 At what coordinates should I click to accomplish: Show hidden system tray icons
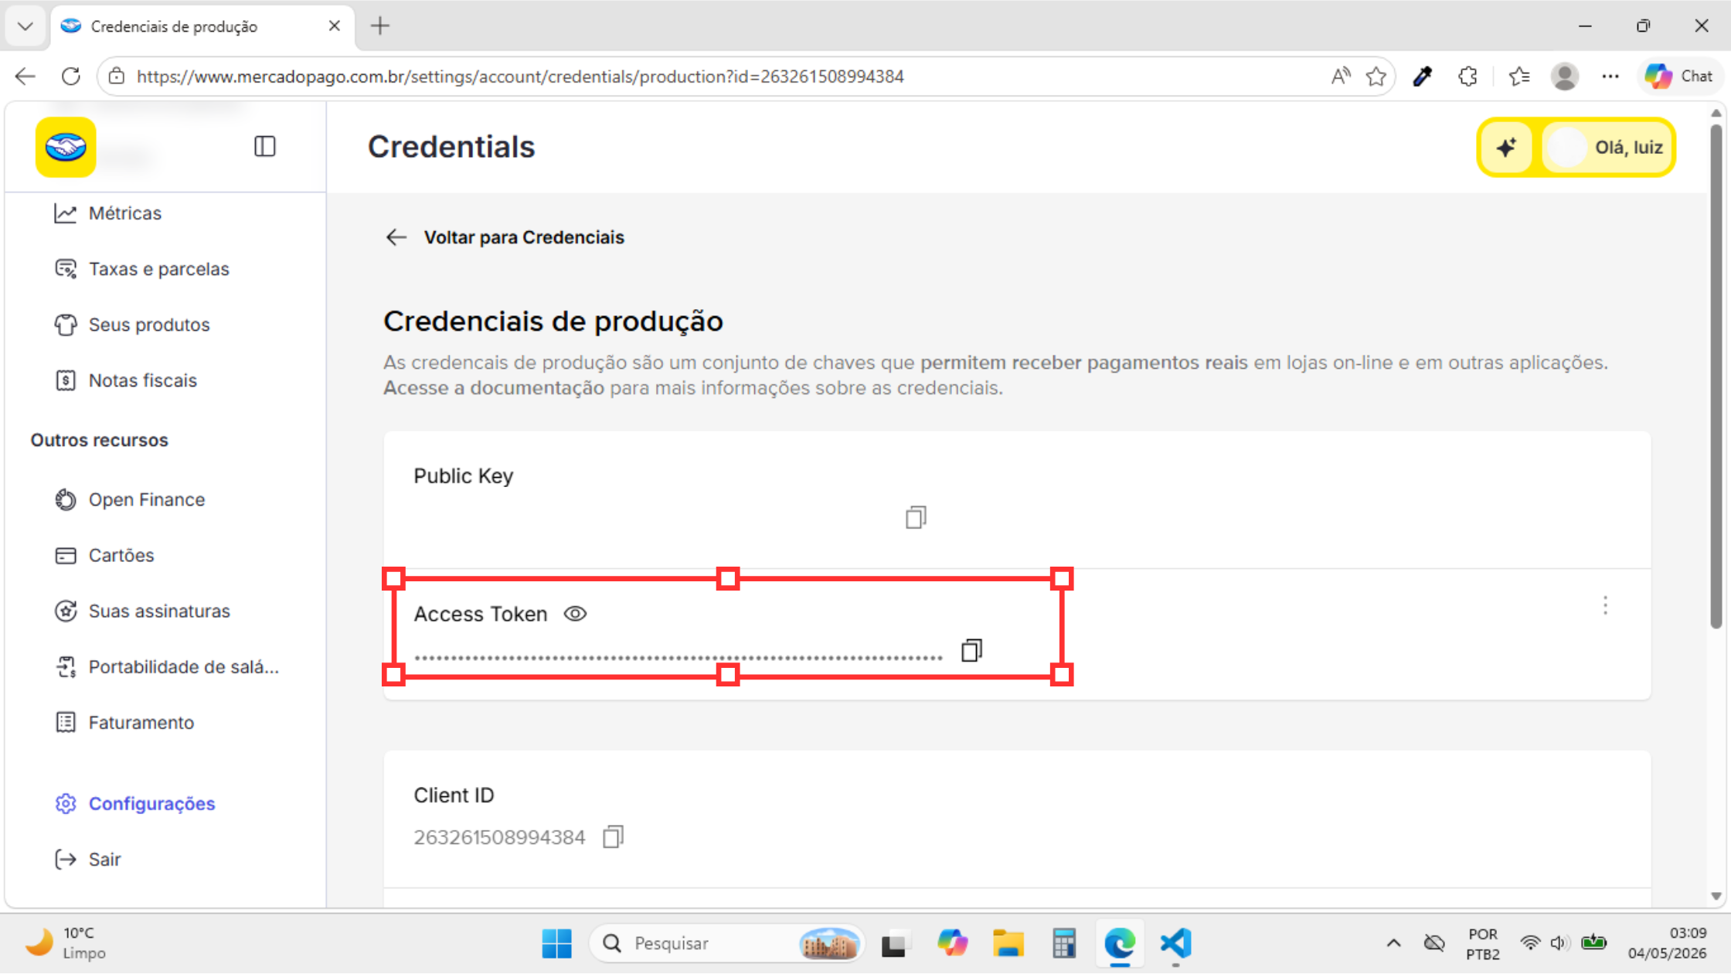(1393, 943)
